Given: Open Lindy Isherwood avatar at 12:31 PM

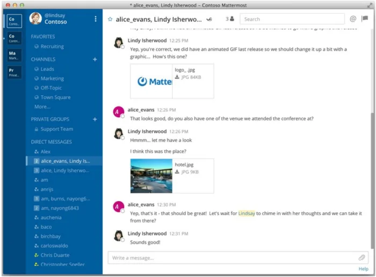Looking at the screenshot, I should click(x=119, y=236).
